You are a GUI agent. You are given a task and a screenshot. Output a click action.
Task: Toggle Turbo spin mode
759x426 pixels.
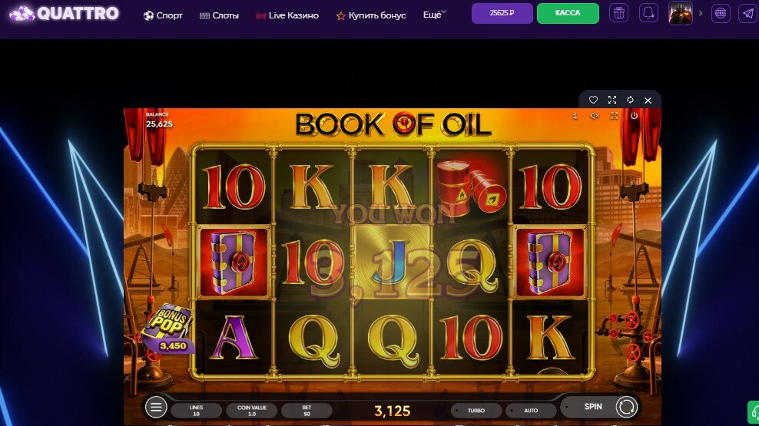476,410
